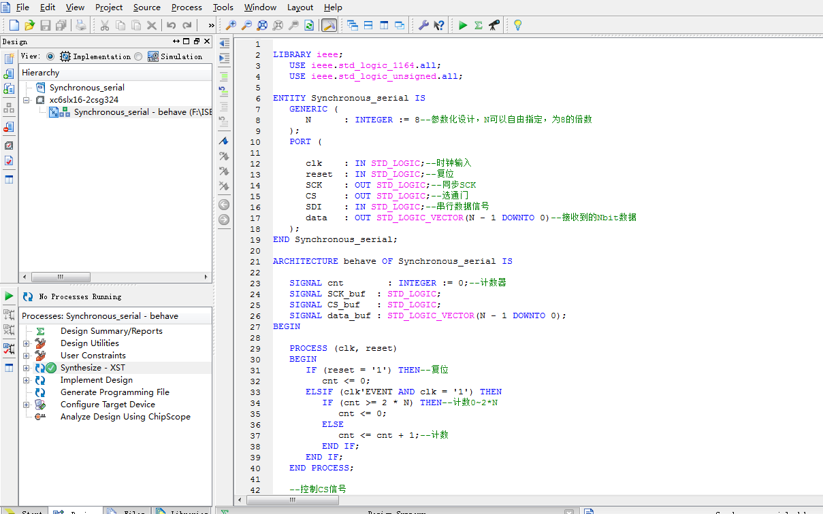Click the binoculars search icon in toolbar
The image size is (823, 514).
[x=494, y=25]
